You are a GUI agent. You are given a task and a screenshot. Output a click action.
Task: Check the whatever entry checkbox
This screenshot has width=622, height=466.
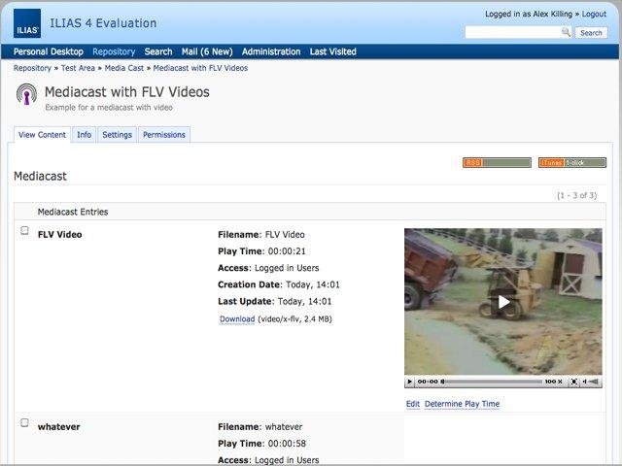[x=24, y=422]
